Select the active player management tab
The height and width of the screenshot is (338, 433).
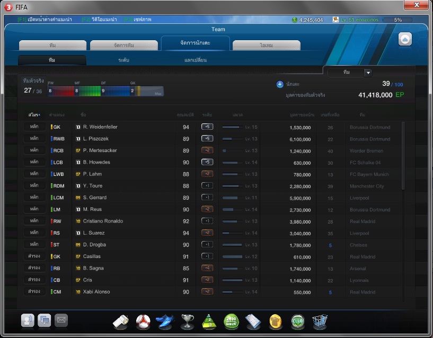[x=195, y=43]
